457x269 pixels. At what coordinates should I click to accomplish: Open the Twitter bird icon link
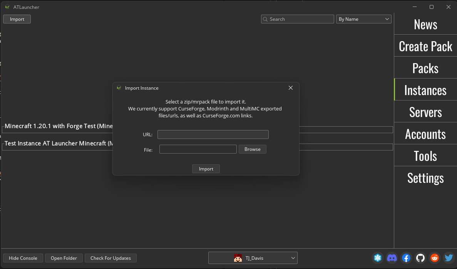coord(449,257)
